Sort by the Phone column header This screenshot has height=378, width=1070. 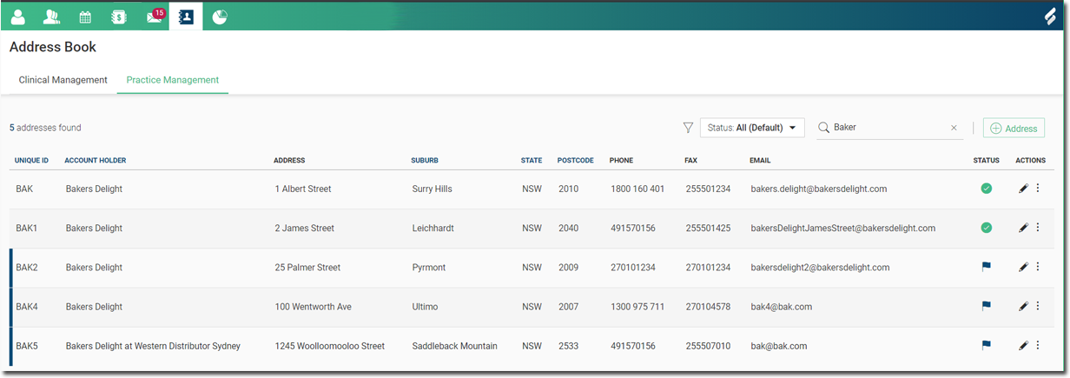click(x=621, y=161)
